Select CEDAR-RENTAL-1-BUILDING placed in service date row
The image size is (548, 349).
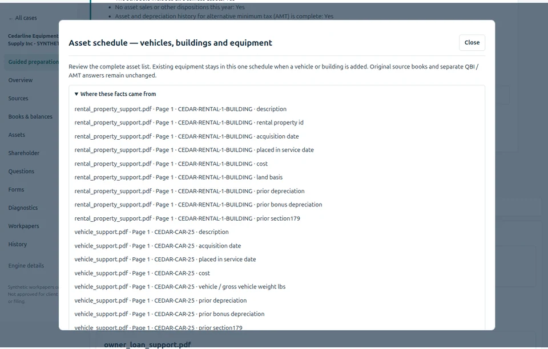[x=194, y=150]
